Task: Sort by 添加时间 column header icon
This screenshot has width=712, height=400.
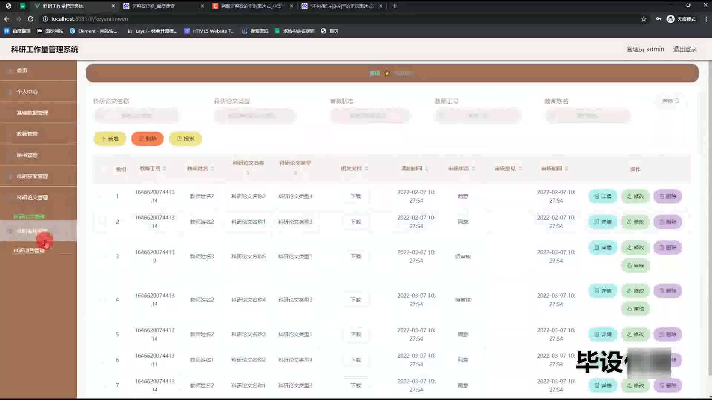Action: (427, 169)
